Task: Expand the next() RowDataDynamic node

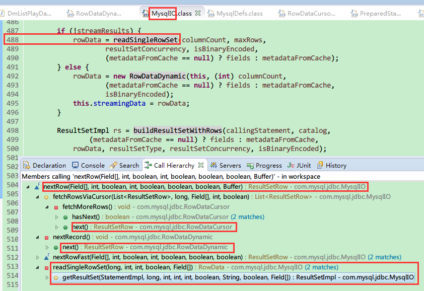Action: (x=47, y=248)
